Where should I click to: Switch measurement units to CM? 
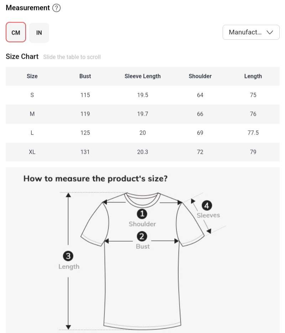click(x=16, y=33)
